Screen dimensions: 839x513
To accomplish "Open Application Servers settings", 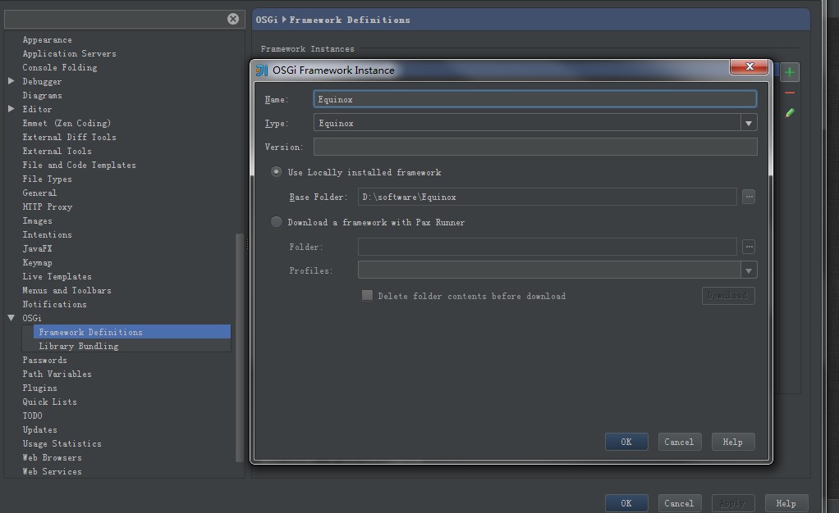I will 70,53.
